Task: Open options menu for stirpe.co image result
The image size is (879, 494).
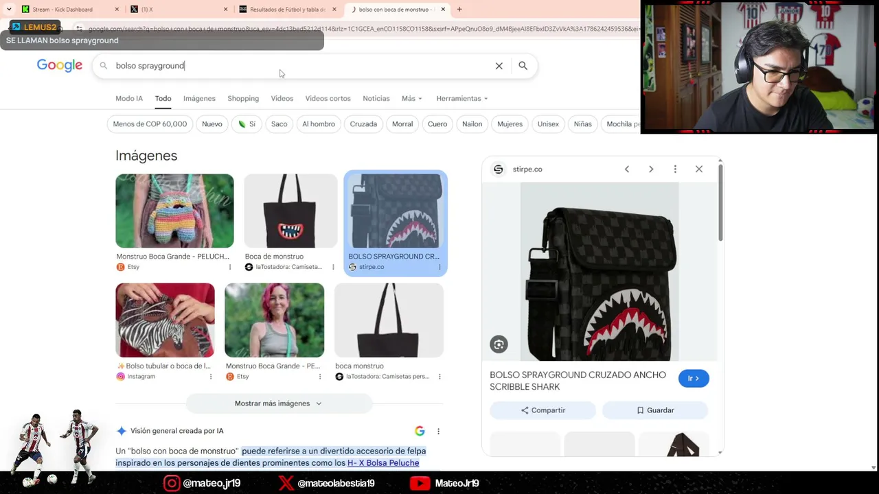Action: click(x=439, y=267)
